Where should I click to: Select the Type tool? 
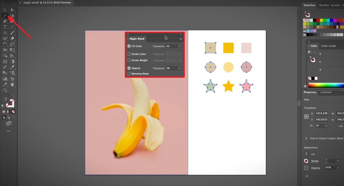pyautogui.click(x=5, y=27)
